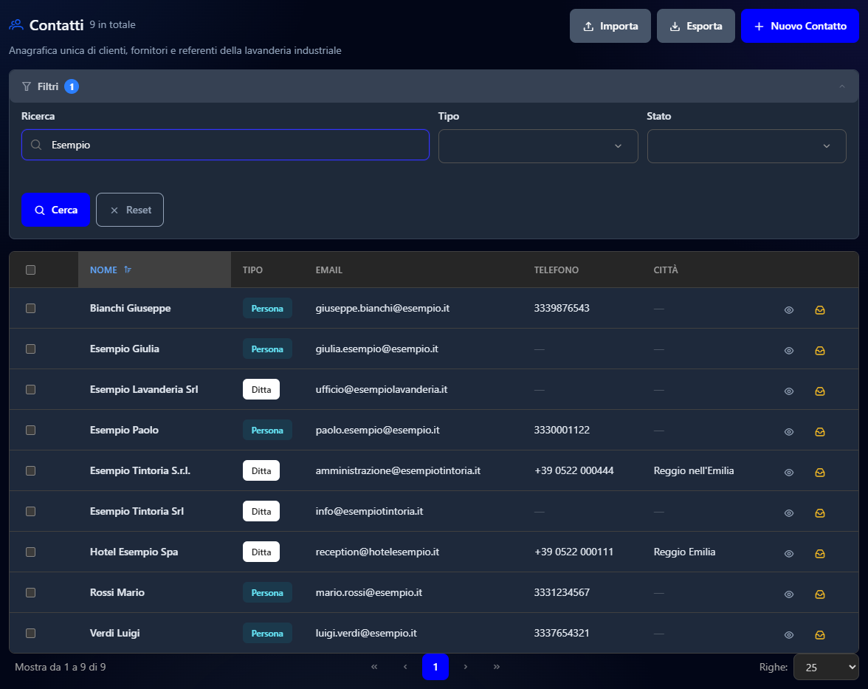Go to page 1 in pagination
The image size is (868, 689).
[435, 667]
